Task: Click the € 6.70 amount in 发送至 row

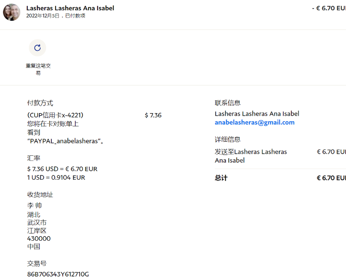Action: point(331,152)
